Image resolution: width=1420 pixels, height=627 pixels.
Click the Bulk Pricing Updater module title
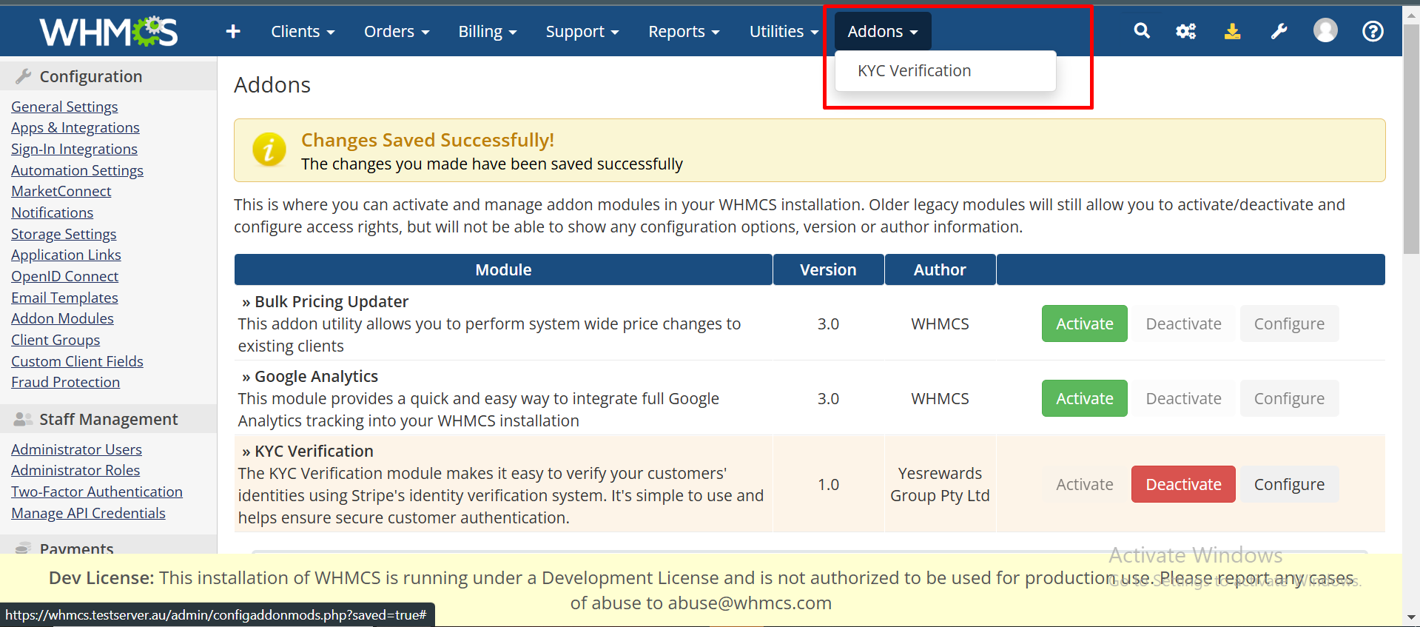click(x=332, y=301)
